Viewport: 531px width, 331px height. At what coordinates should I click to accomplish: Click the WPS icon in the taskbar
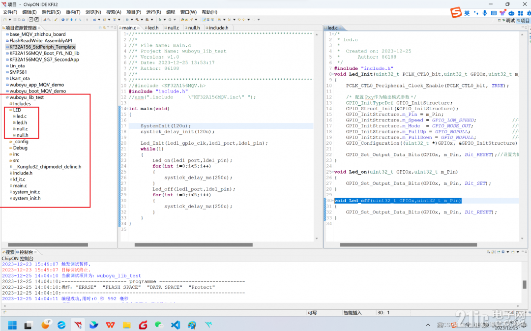click(x=110, y=325)
